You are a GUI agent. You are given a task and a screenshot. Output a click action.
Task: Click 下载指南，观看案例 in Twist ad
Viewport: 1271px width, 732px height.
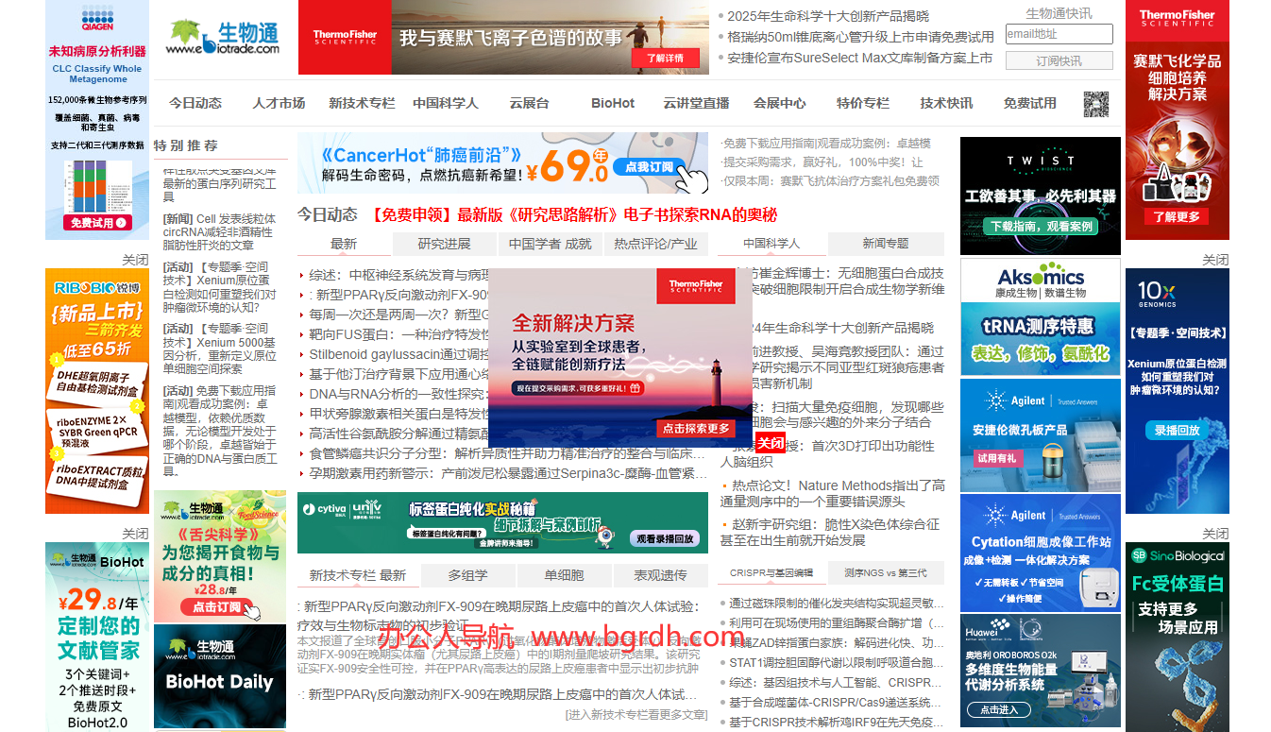point(1041,227)
